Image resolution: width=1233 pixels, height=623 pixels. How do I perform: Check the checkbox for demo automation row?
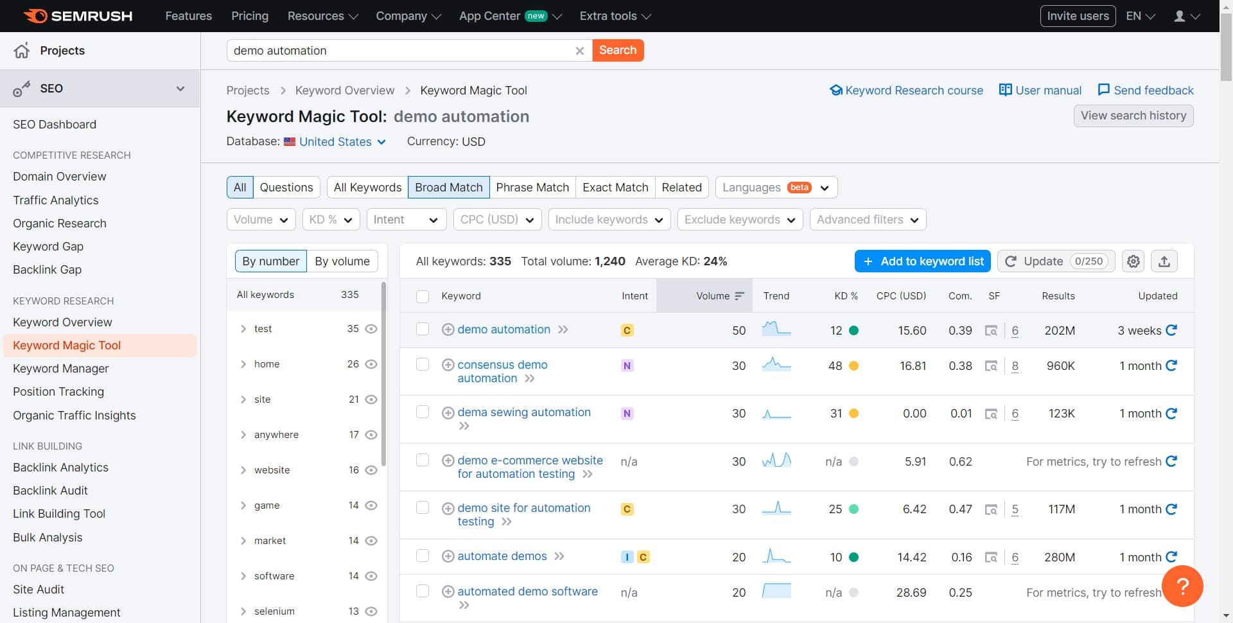(x=423, y=329)
